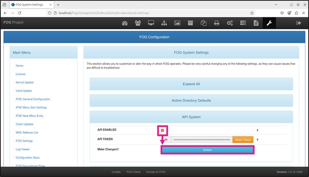309x177 pixels.
Task: Click the Logout icon in navbar
Action: point(298,23)
